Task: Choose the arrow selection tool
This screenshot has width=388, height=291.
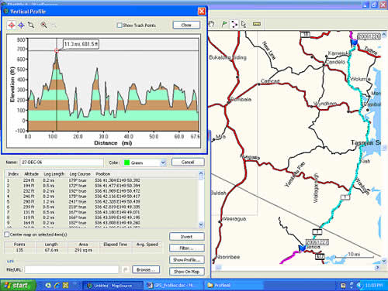Action: coord(244,24)
